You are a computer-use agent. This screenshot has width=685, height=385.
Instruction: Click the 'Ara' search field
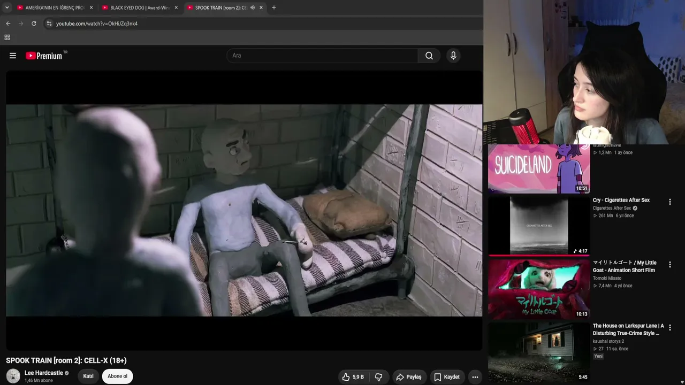click(322, 56)
